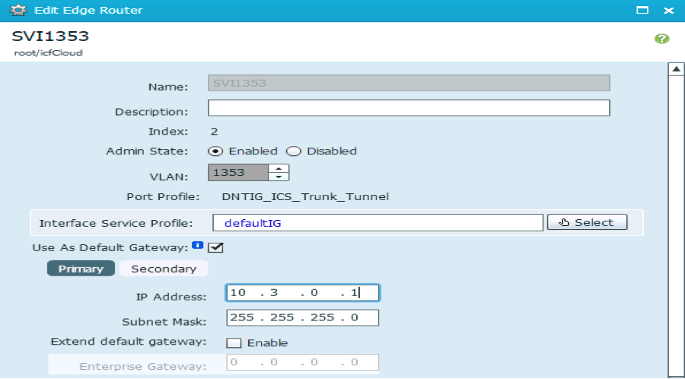Click the info icon beside Use As Default Gateway
The image size is (685, 379).
(197, 246)
